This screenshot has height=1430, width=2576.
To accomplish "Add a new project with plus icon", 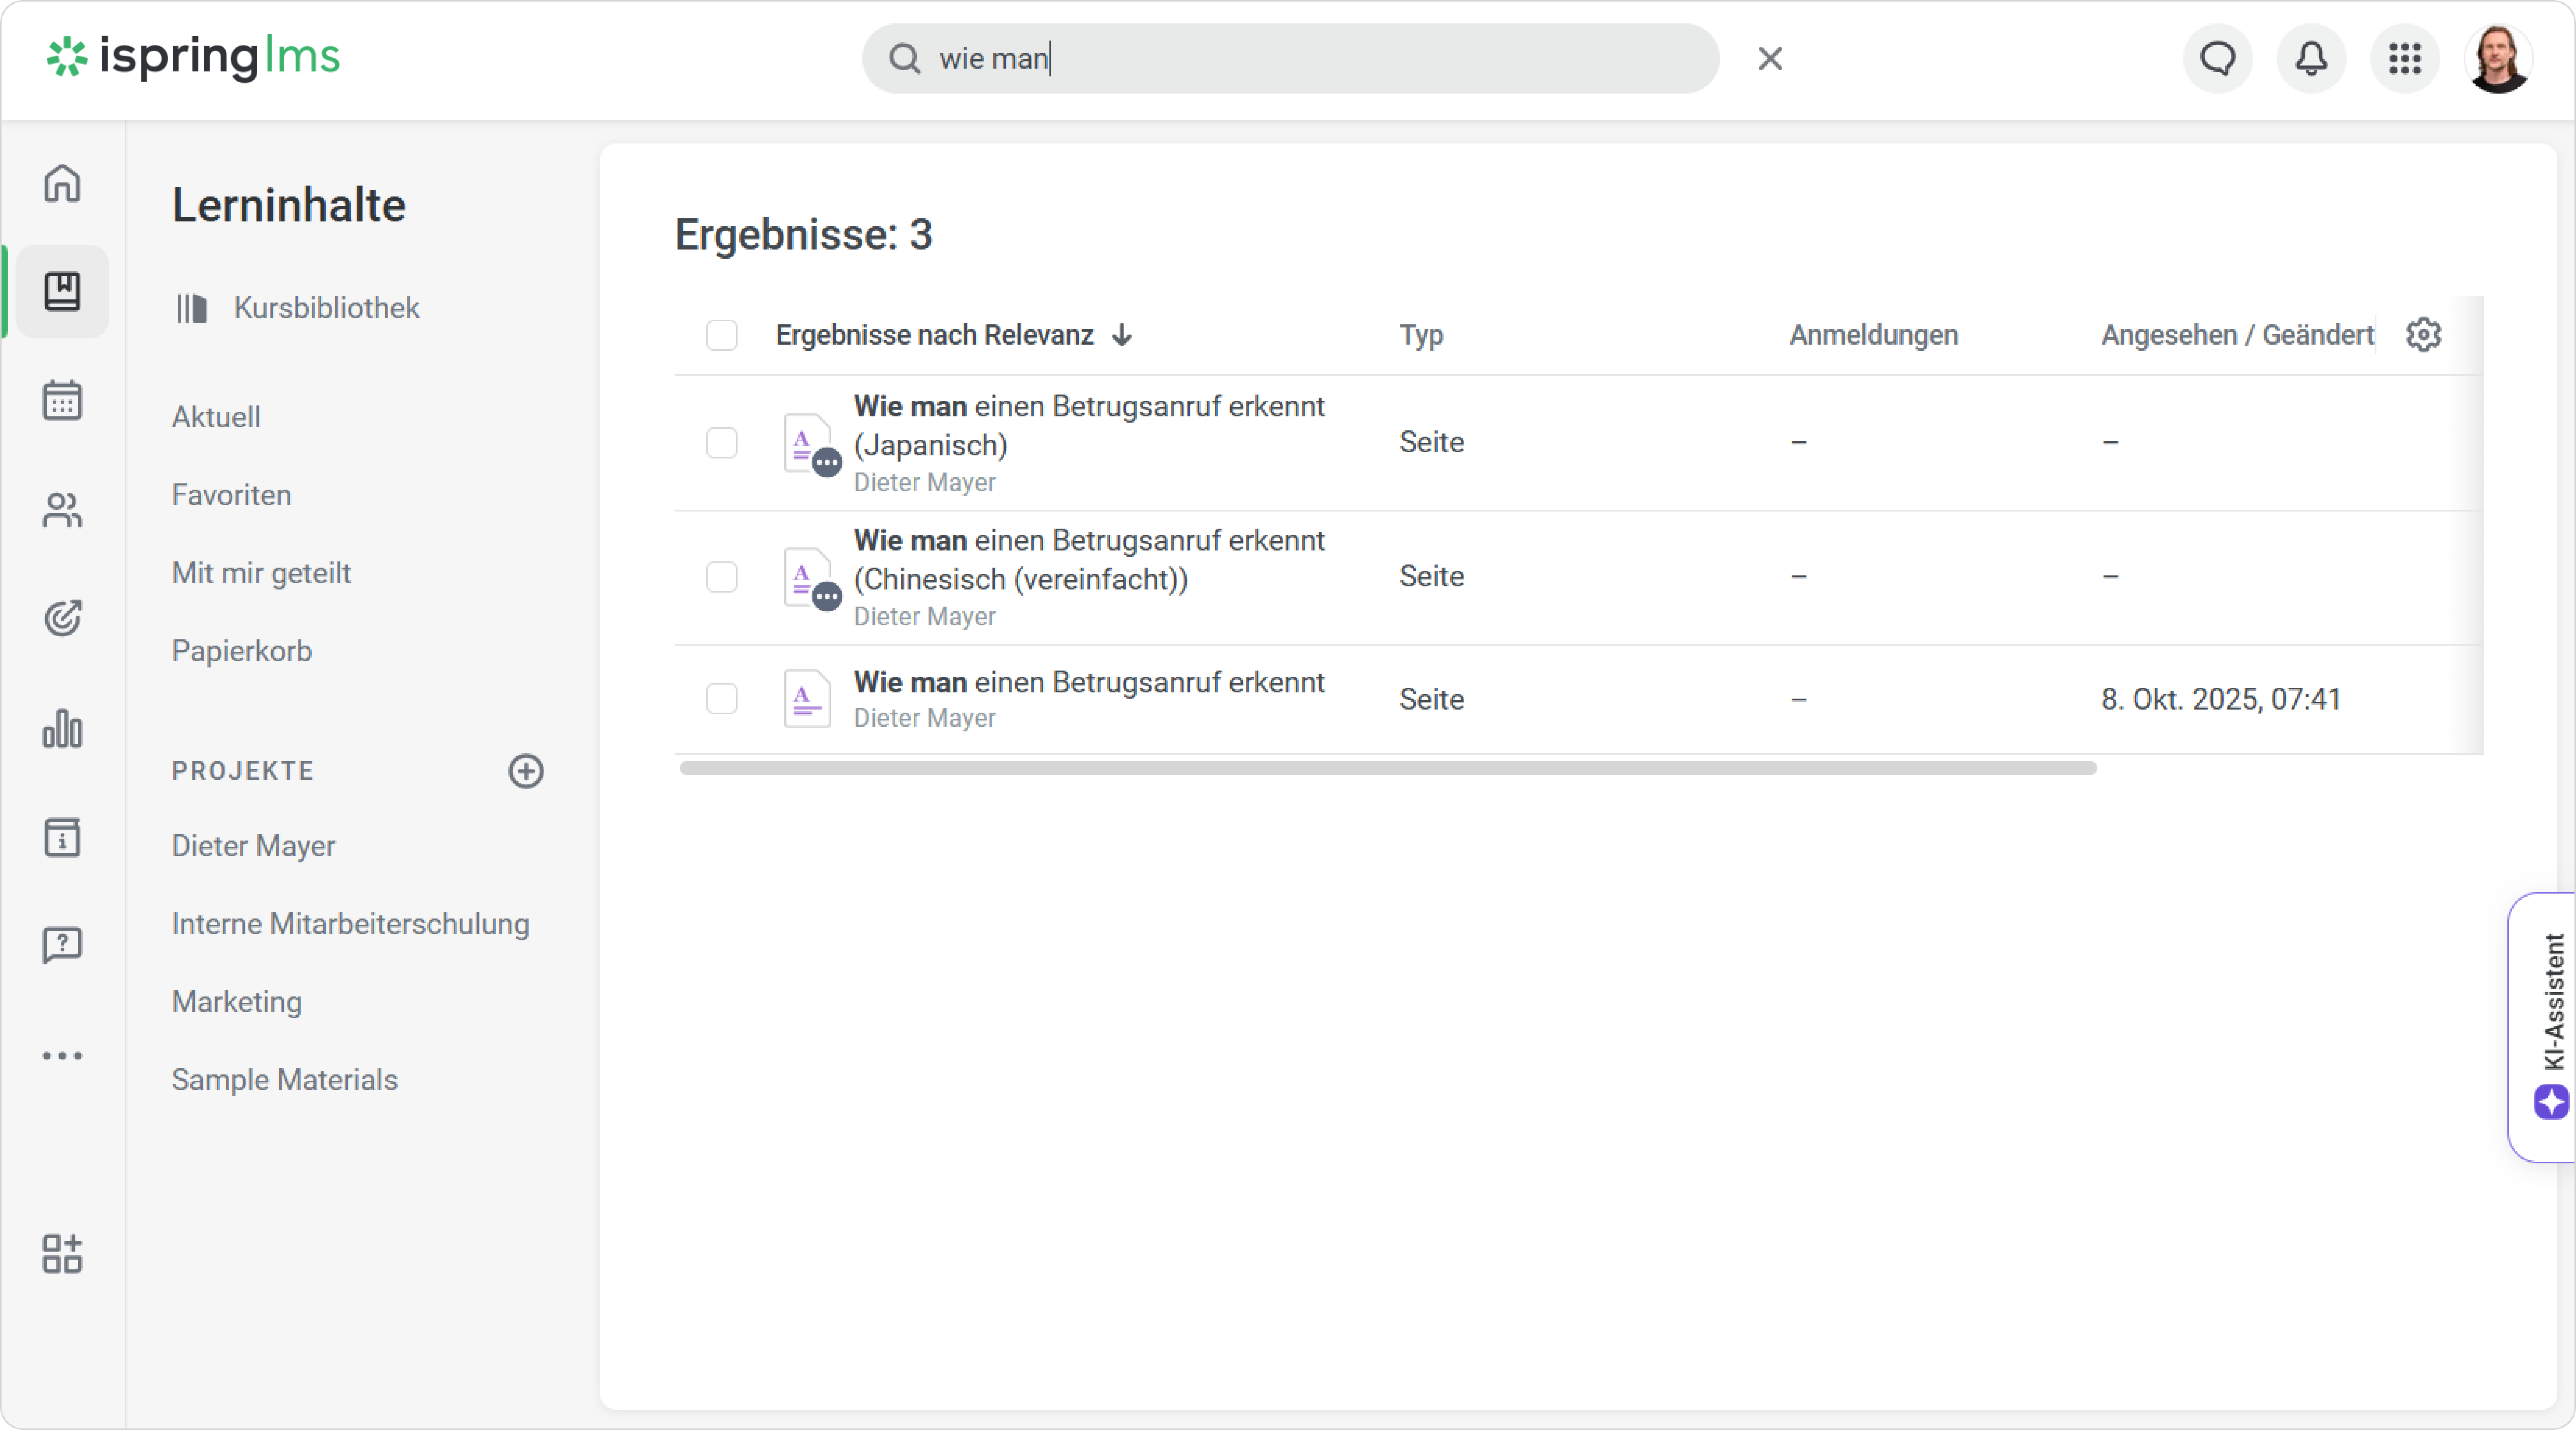I will click(526, 771).
